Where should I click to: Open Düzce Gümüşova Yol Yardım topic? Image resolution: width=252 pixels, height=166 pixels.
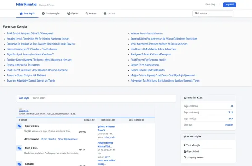pos(32,49)
